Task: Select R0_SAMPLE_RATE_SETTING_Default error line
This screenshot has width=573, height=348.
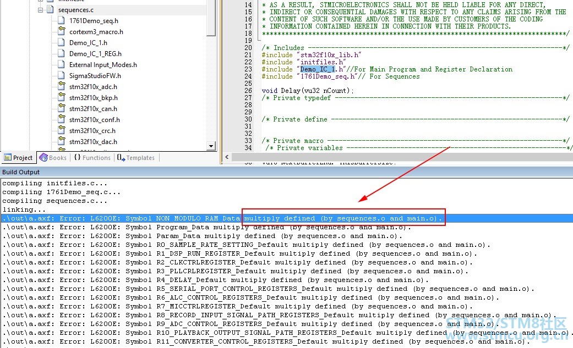Action: pos(246,245)
